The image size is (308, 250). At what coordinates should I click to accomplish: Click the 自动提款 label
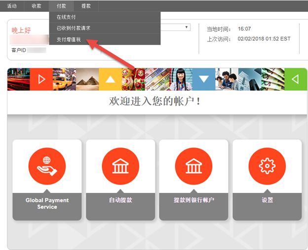[120, 200]
